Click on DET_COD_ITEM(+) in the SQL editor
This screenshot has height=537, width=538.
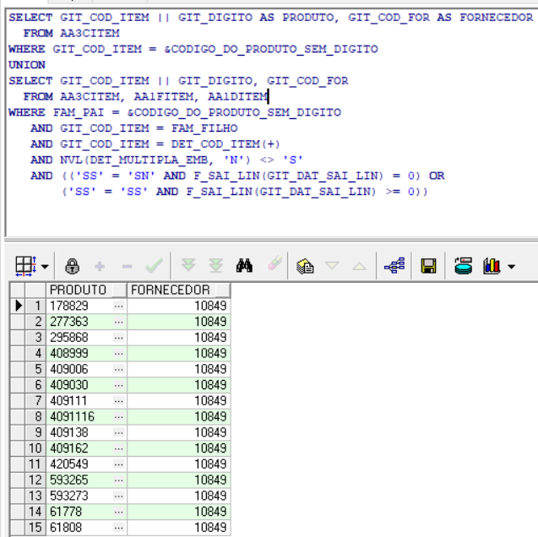coord(226,144)
